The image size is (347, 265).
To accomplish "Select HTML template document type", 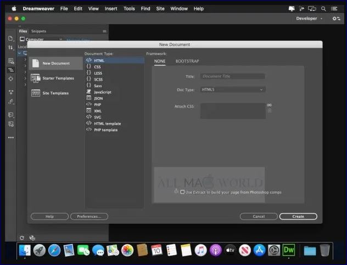I will tap(115, 123).
